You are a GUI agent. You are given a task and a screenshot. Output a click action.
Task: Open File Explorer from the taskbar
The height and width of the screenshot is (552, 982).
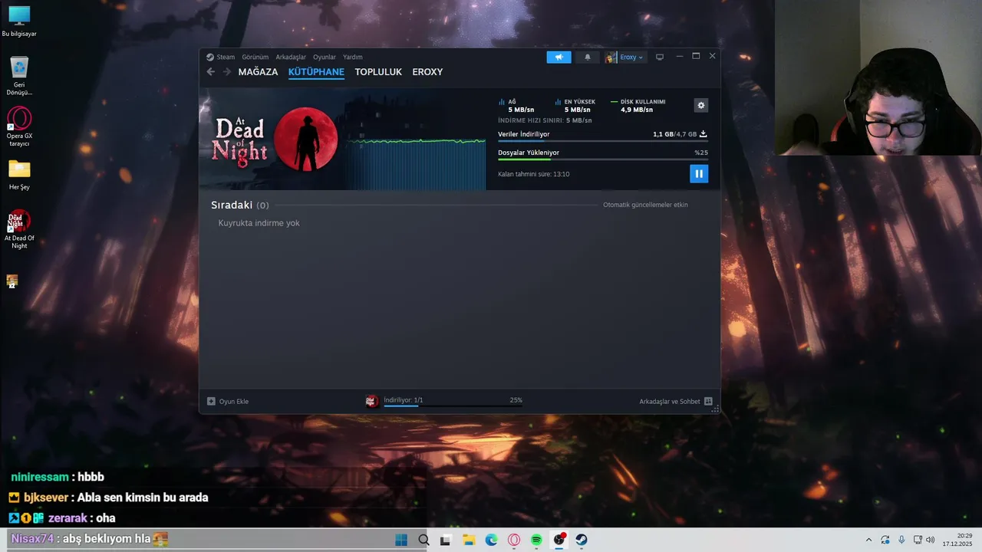click(x=469, y=540)
